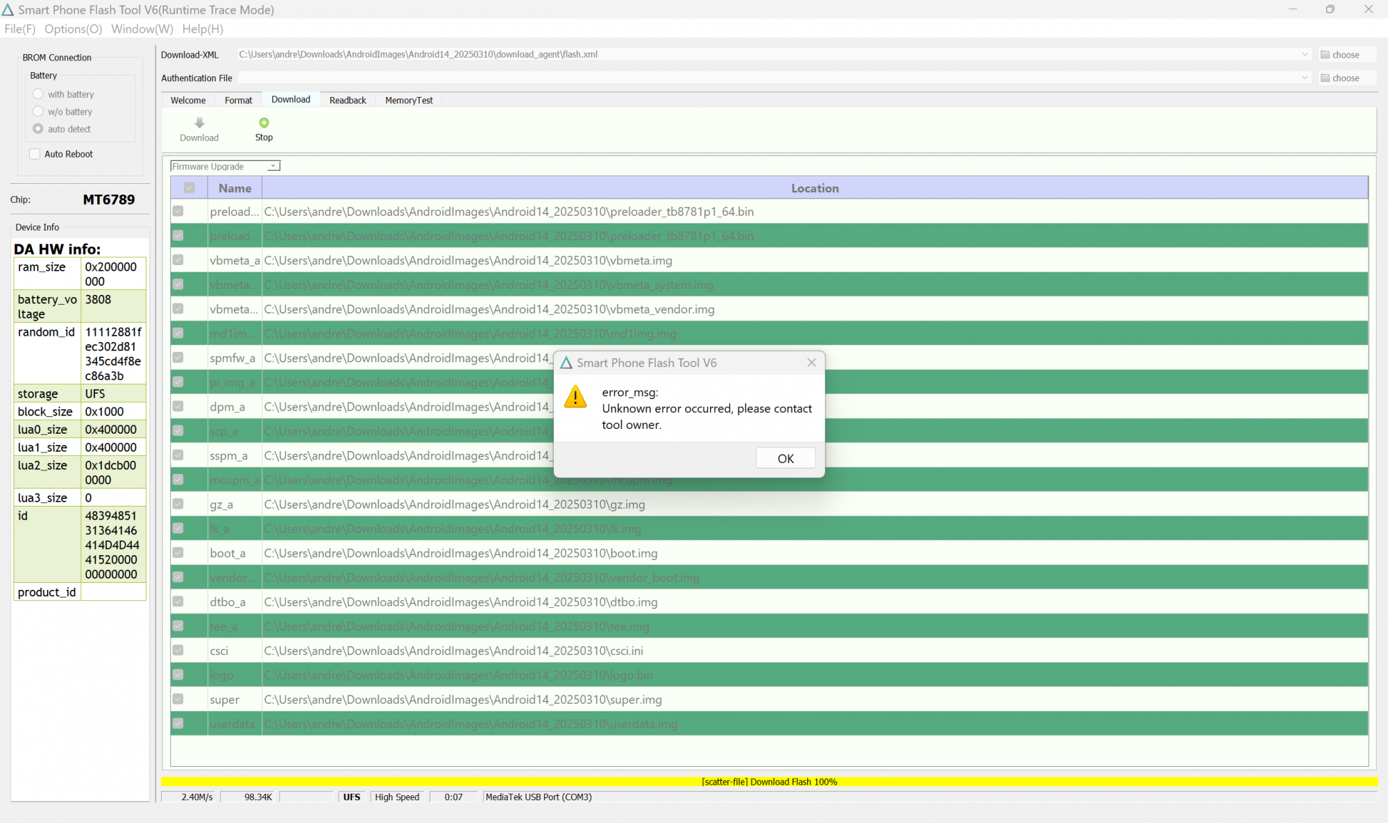1388x823 pixels.
Task: Click the Flash Tool logo in the title bar
Action: [8, 9]
